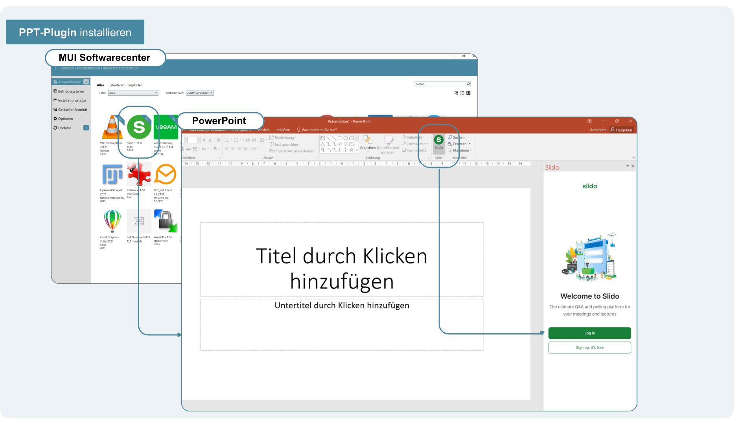Open Gerätekonformität in Softwarecenter sidebar
Screen dimensions: 755x424
71,110
